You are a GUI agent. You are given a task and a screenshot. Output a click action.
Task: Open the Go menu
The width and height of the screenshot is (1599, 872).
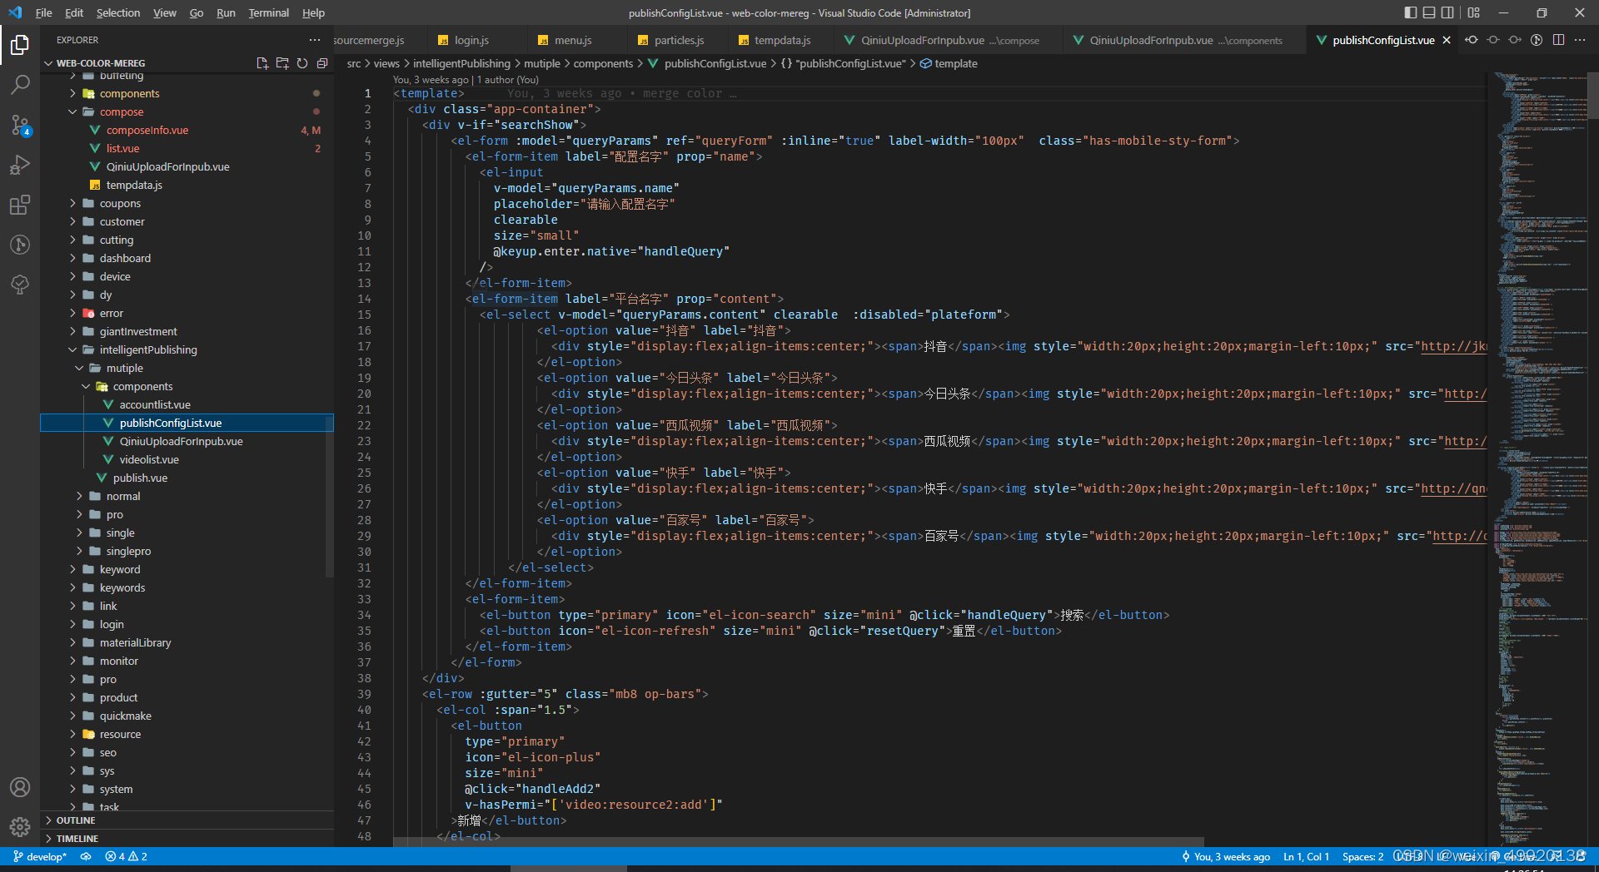(x=197, y=12)
